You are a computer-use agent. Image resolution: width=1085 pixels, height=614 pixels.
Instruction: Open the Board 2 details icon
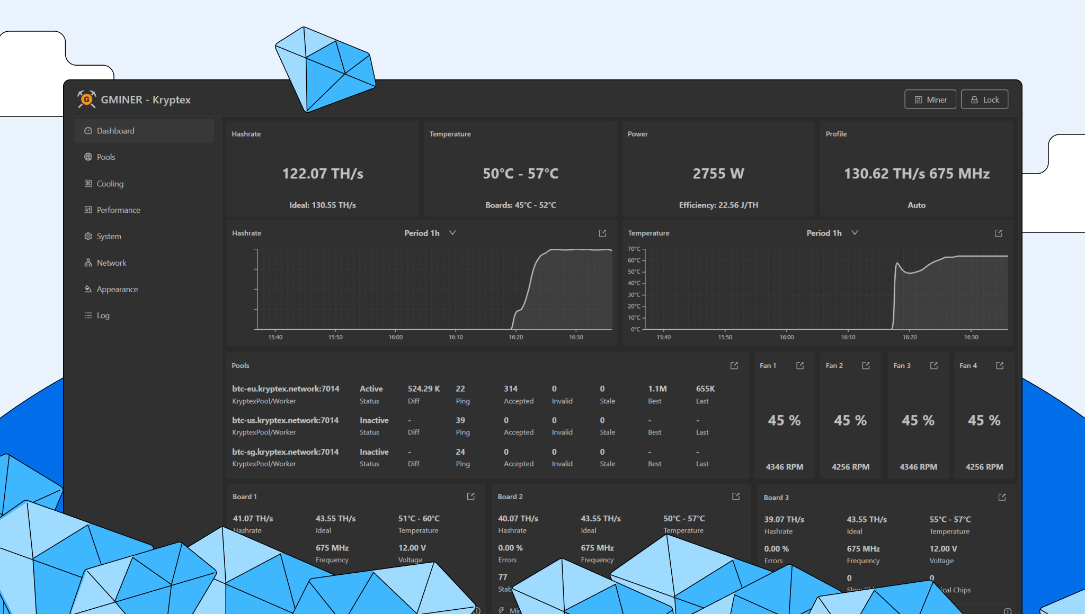736,496
